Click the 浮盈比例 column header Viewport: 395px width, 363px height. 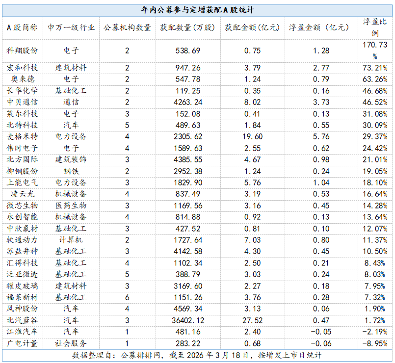pyautogui.click(x=375, y=28)
